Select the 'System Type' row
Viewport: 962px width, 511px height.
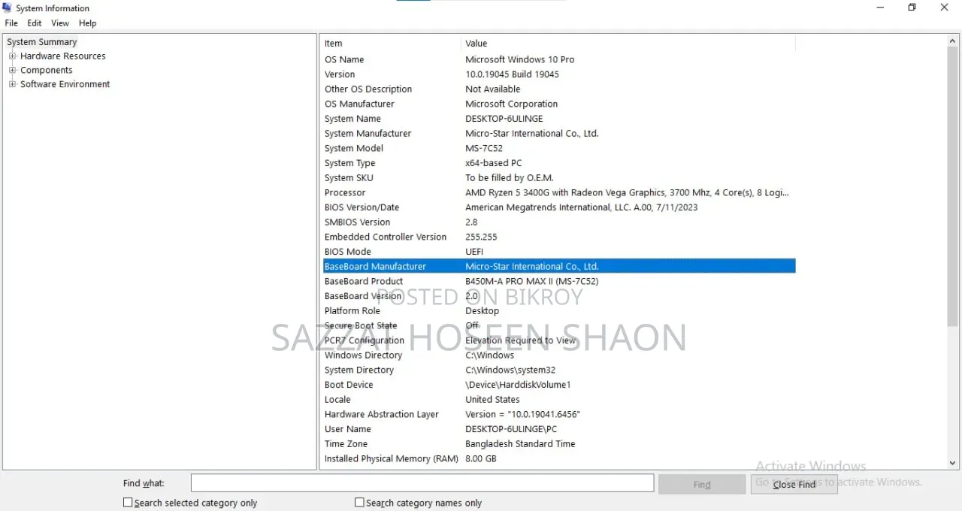coord(559,163)
